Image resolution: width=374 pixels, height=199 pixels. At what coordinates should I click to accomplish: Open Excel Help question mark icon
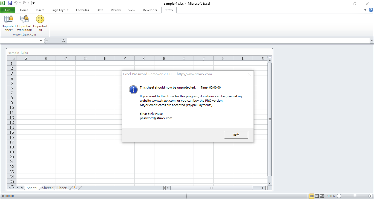pyautogui.click(x=371, y=10)
